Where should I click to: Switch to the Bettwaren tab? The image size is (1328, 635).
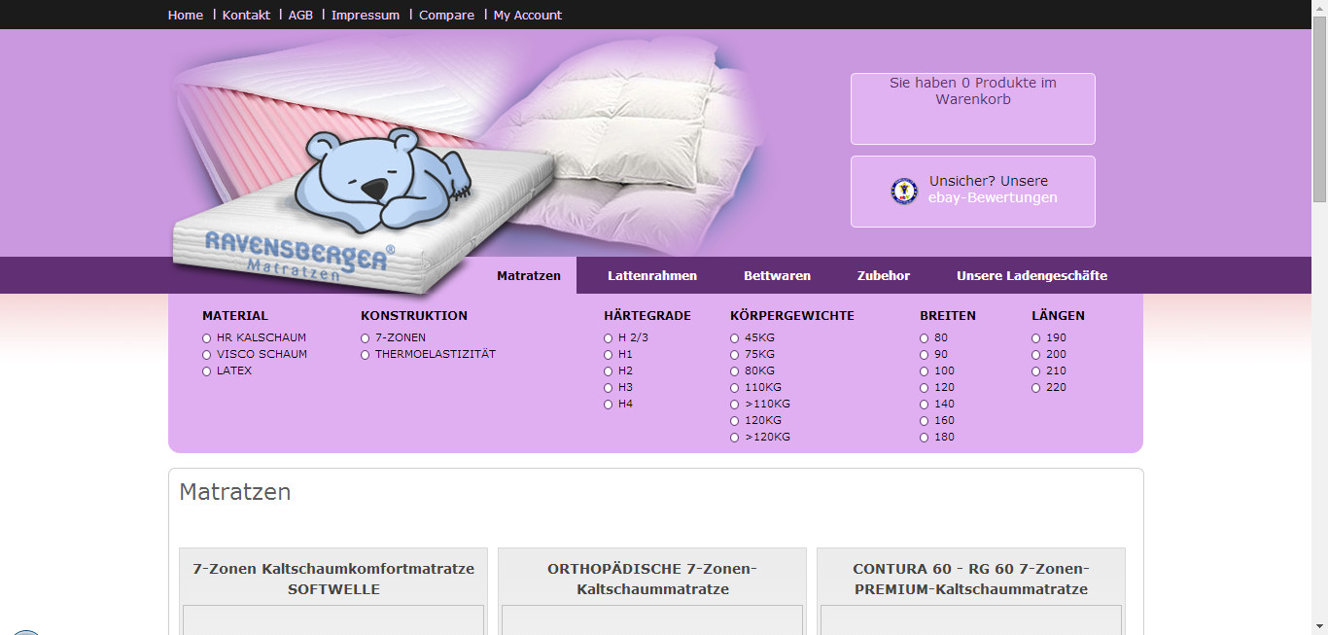777,275
